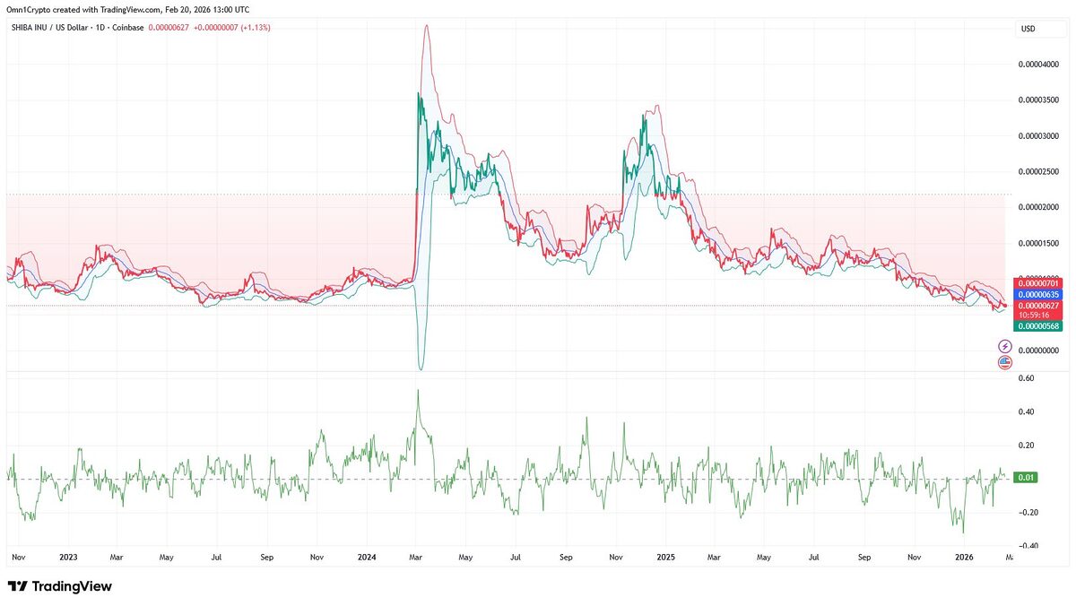Click the round flag icon below the lightning bolt
Image resolution: width=1076 pixels, height=606 pixels.
tap(1004, 362)
